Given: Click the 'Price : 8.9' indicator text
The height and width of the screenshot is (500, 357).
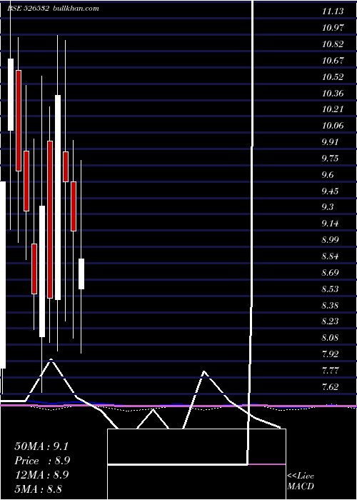Looking at the screenshot, I should [x=42, y=461].
